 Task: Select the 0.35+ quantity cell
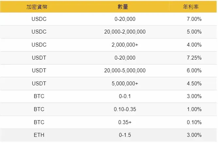click(125, 122)
